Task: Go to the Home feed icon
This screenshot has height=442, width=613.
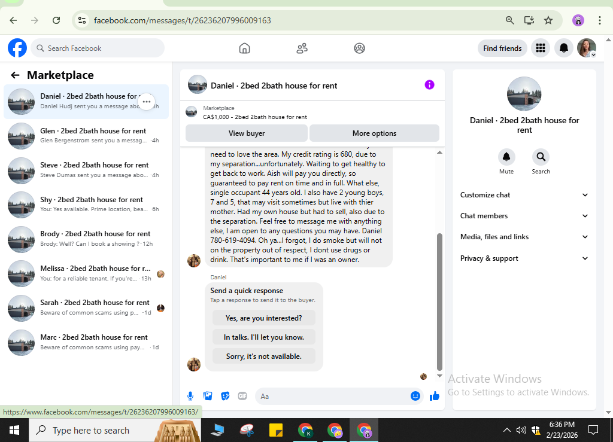Action: [244, 48]
